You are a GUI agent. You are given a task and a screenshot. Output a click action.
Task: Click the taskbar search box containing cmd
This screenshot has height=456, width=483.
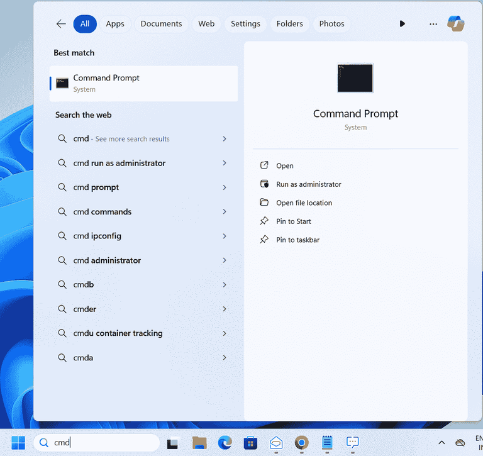click(x=104, y=443)
